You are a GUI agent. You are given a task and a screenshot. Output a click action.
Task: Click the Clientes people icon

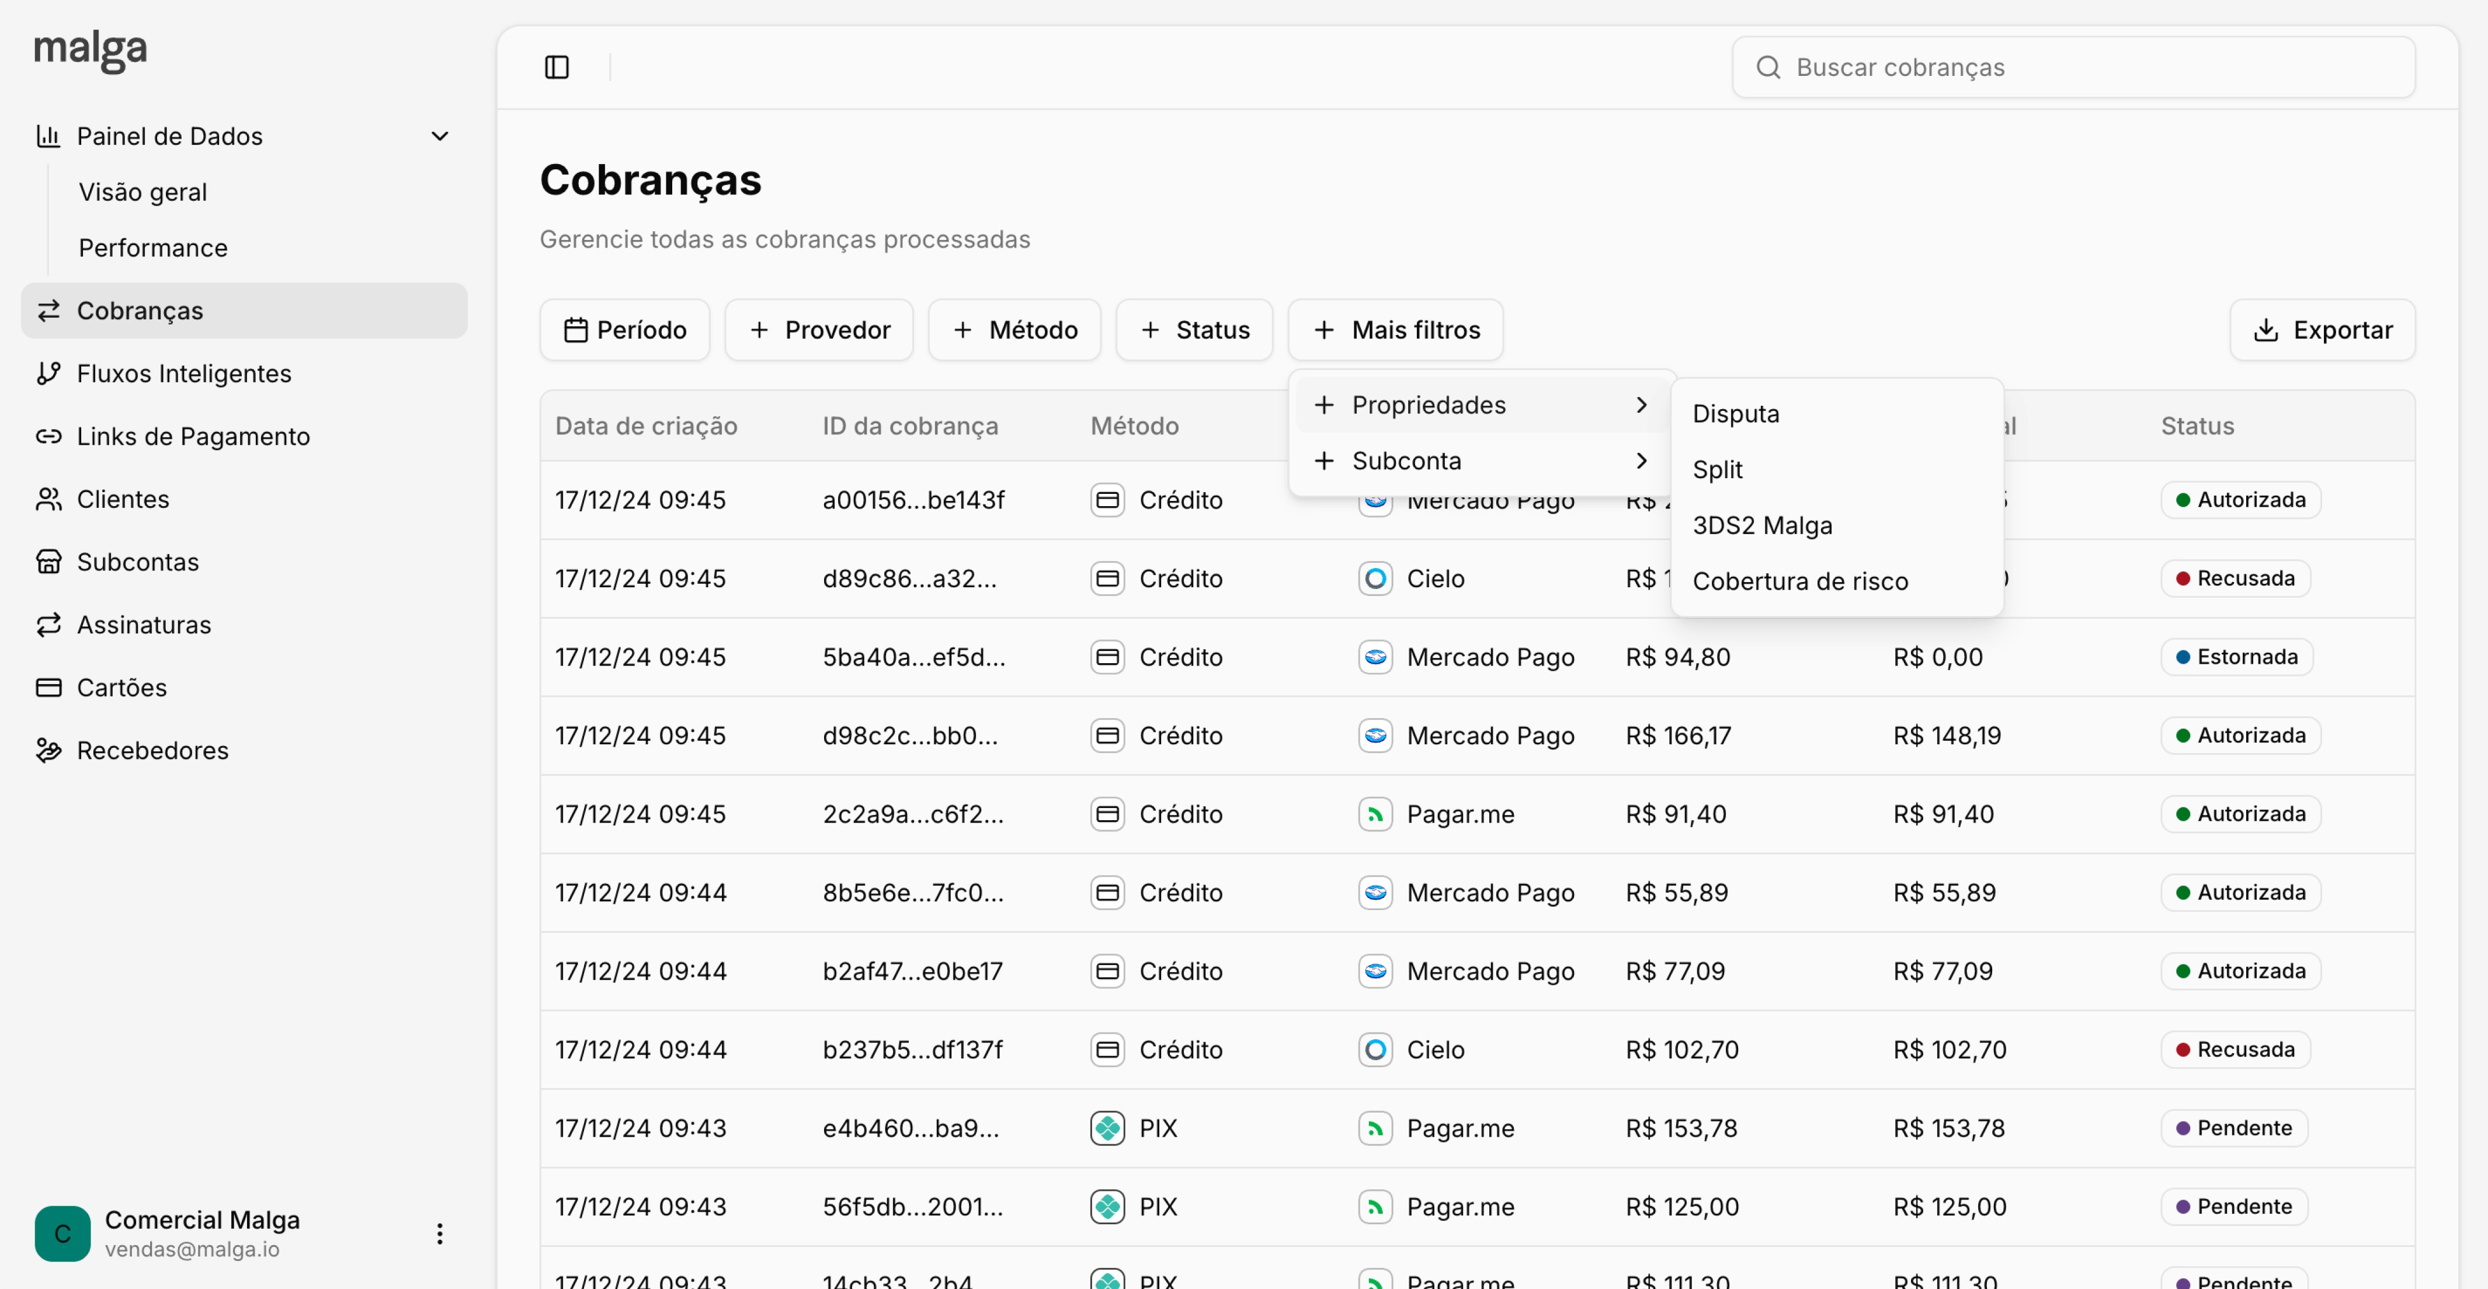[48, 499]
